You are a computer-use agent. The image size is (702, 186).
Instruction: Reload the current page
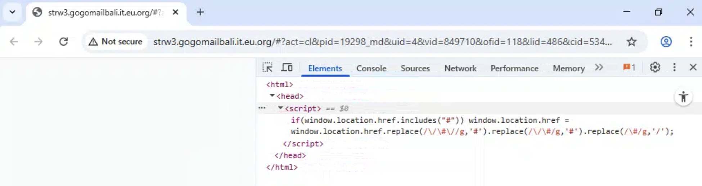tap(63, 42)
